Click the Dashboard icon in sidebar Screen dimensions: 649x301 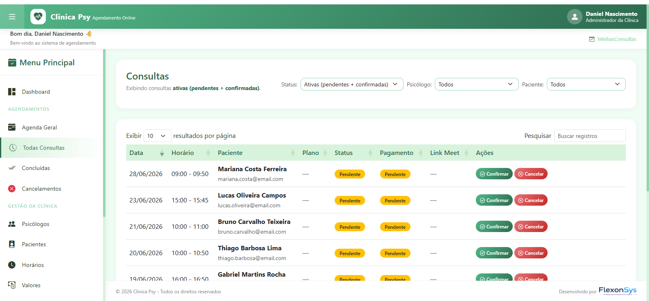[12, 92]
